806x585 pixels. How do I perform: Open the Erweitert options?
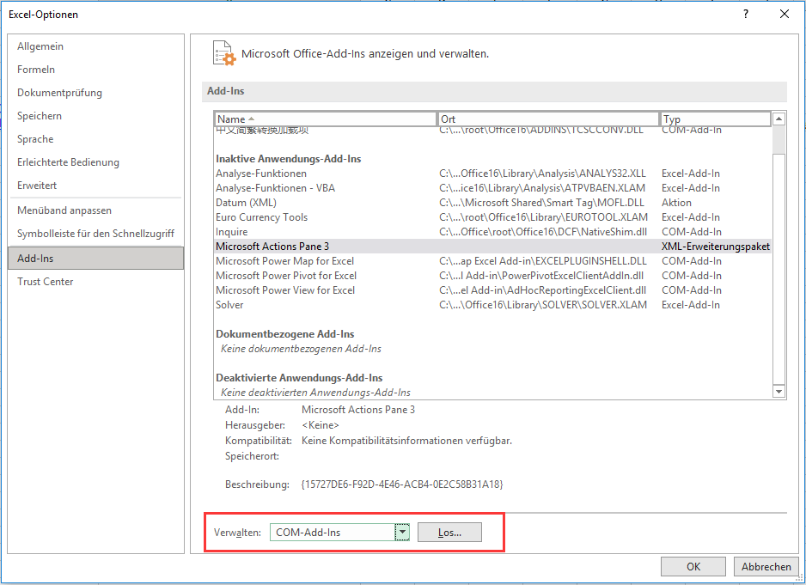click(95, 185)
